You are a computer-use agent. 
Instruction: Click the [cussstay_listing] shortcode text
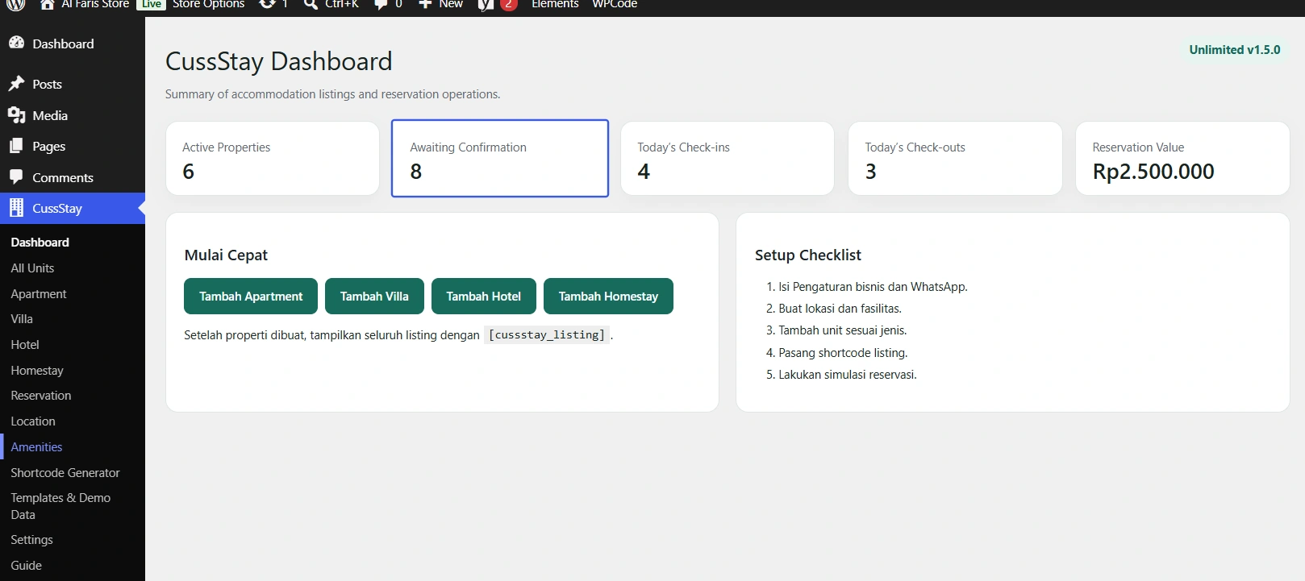click(x=547, y=335)
